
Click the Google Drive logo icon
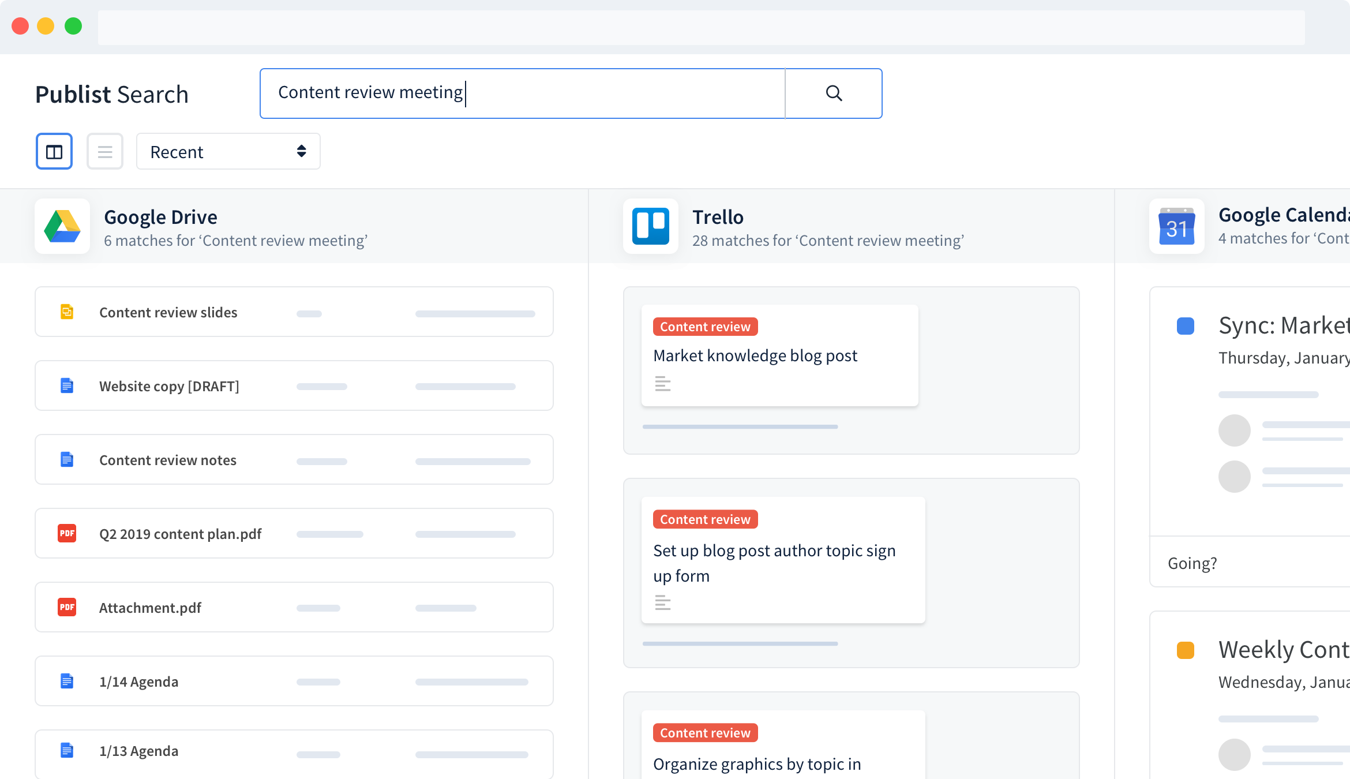pos(62,227)
